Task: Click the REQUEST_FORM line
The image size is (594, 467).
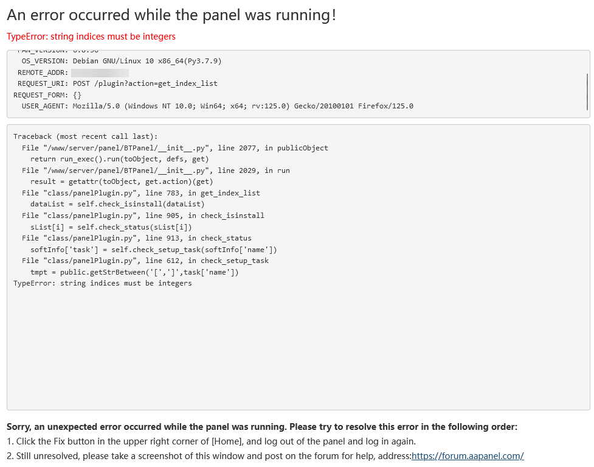Action: pyautogui.click(x=47, y=95)
